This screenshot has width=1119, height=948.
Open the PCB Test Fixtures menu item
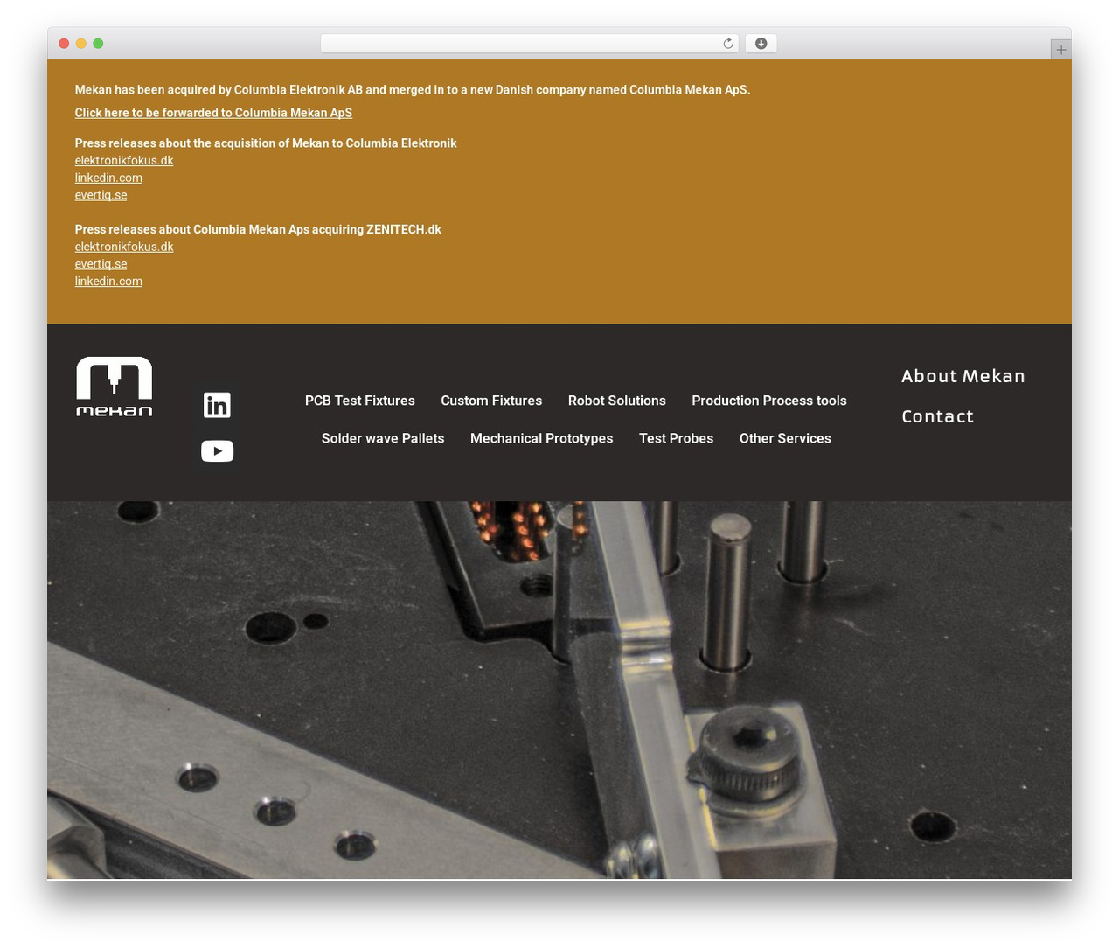coord(360,401)
